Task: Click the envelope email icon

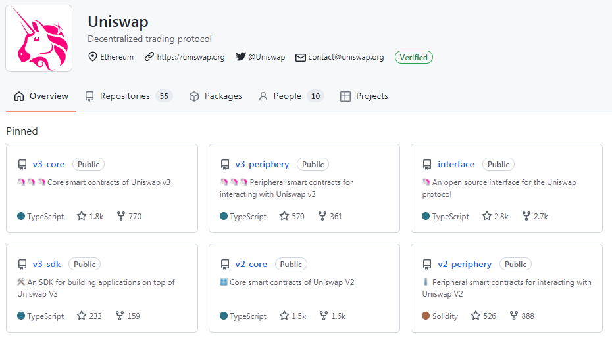Action: (x=301, y=58)
